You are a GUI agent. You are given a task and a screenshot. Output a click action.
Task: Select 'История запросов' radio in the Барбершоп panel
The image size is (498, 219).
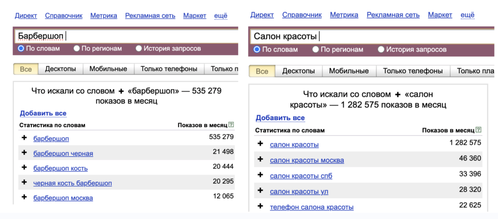pyautogui.click(x=139, y=48)
